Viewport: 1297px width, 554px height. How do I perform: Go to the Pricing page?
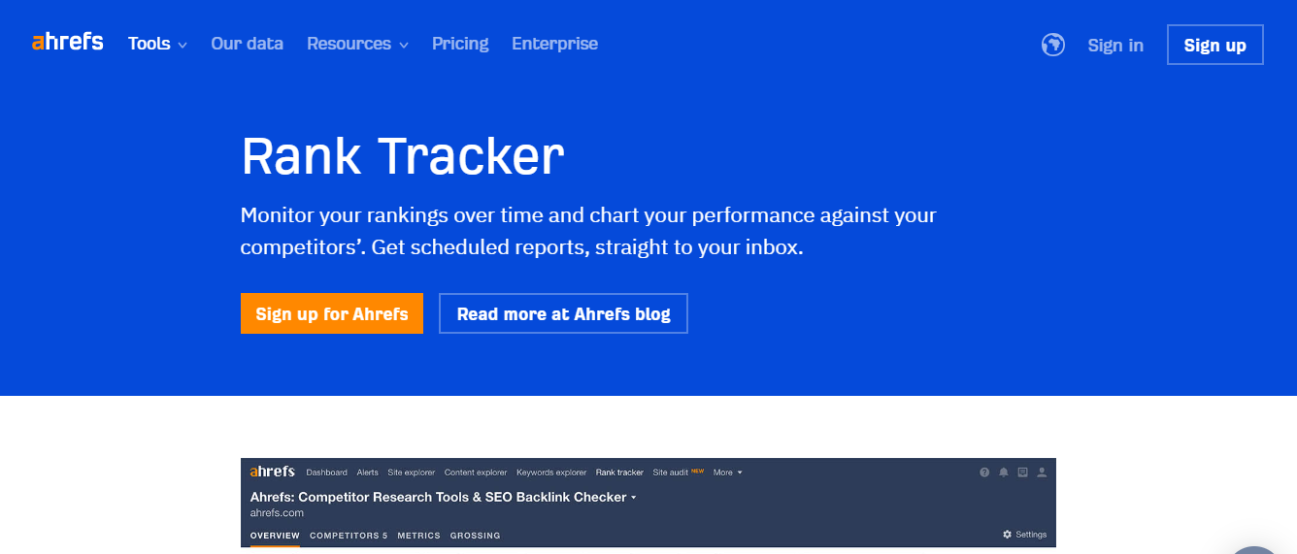click(x=460, y=44)
